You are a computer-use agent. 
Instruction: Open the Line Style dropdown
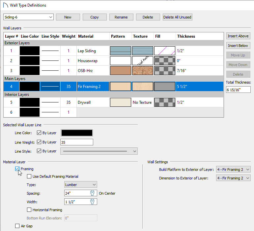pyautogui.click(x=99, y=151)
